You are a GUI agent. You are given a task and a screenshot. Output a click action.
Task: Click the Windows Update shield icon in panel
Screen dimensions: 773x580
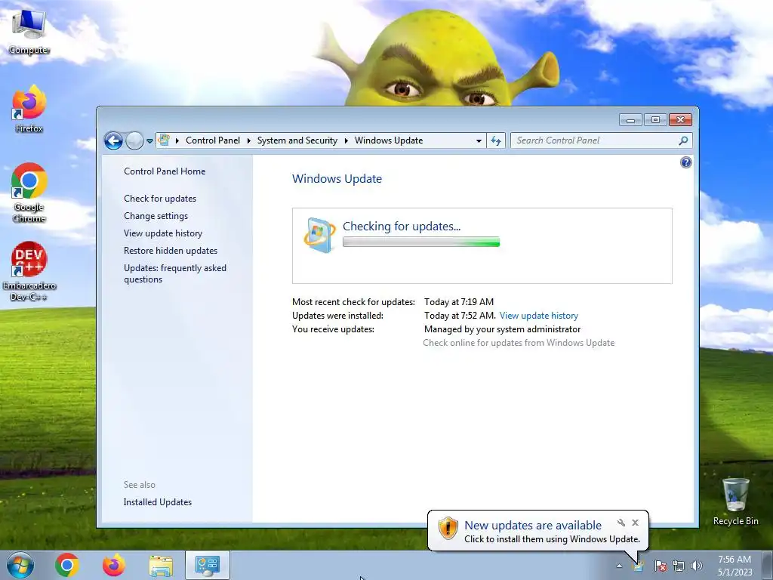point(319,236)
